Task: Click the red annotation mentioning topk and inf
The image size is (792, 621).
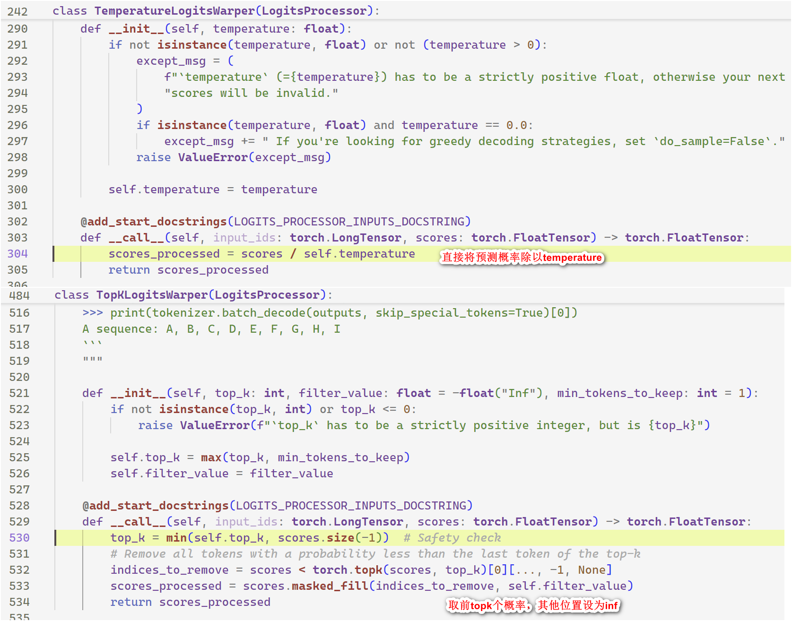Action: point(532,605)
